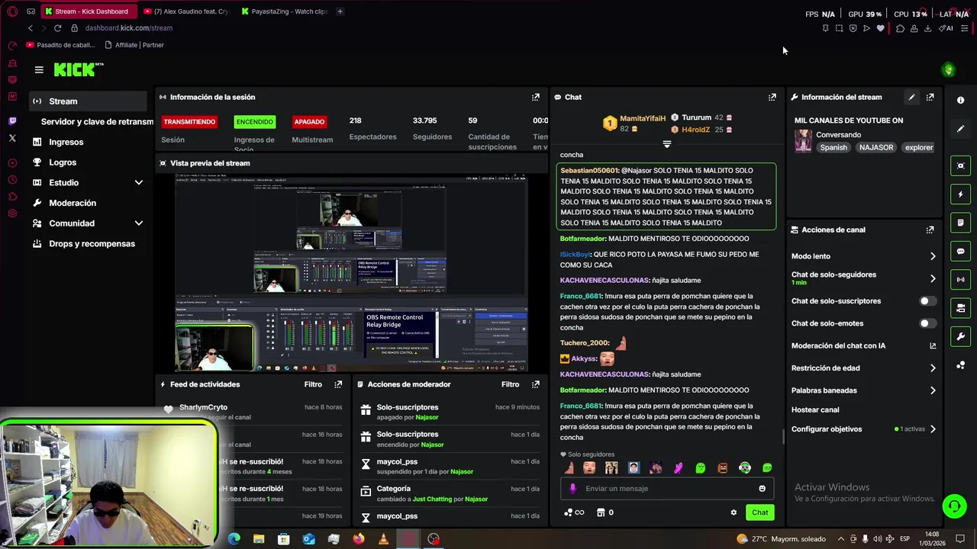This screenshot has height=549, width=977.
Task: Open chat settings gear icon
Action: [734, 512]
